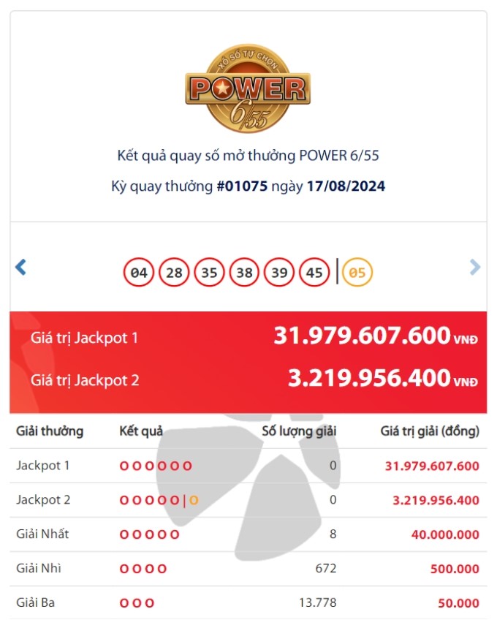
Task: Click the Số lượng giải column header
Action: [299, 431]
